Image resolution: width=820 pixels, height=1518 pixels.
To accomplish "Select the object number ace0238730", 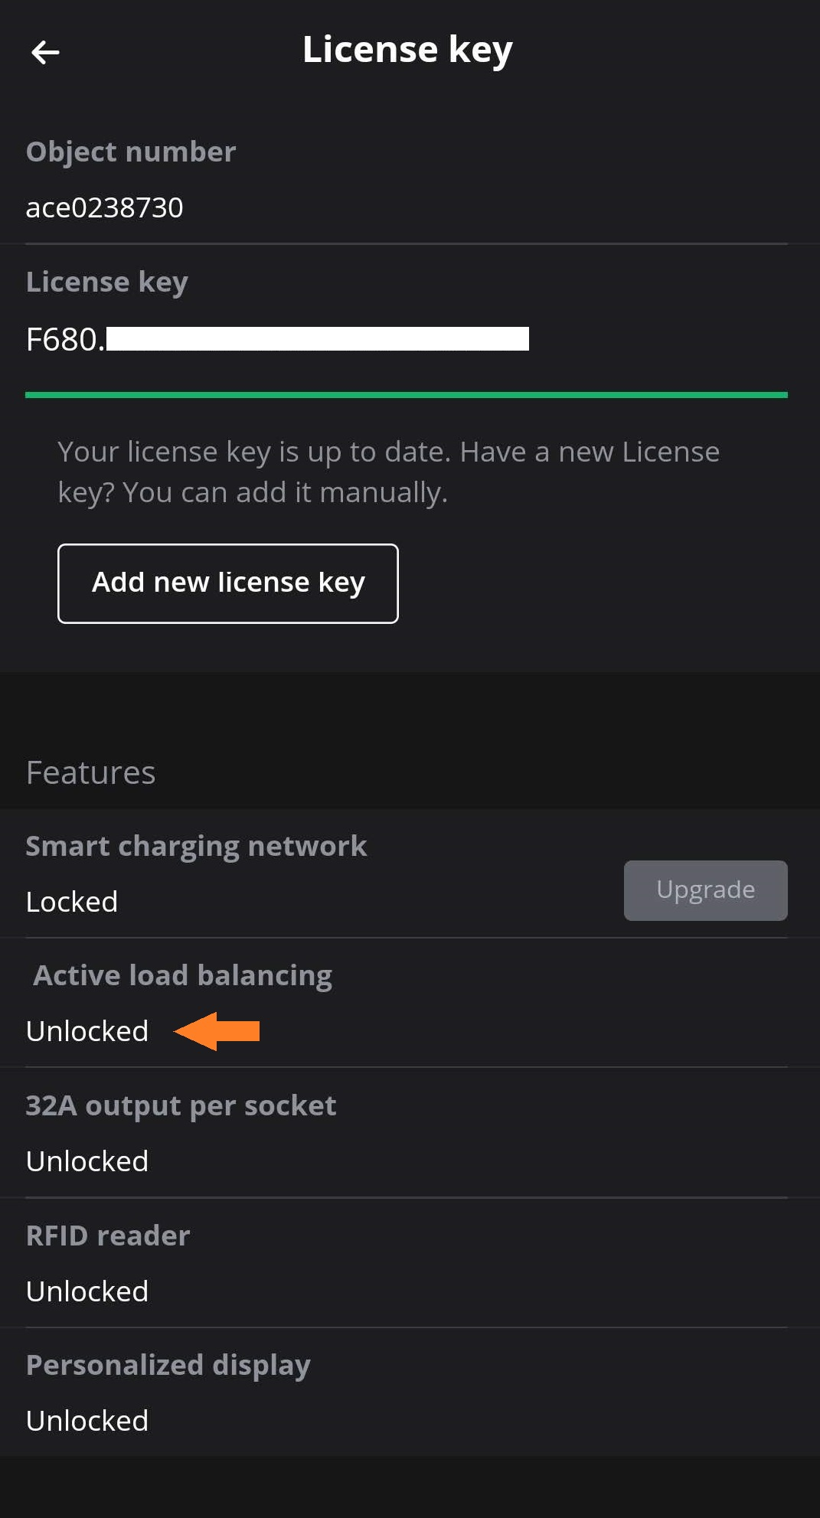I will coord(105,207).
